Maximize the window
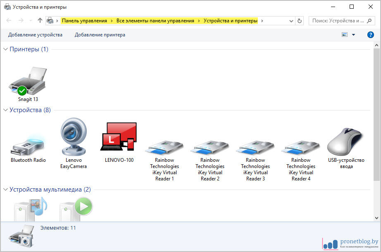The image size is (381, 252). tap(351, 7)
